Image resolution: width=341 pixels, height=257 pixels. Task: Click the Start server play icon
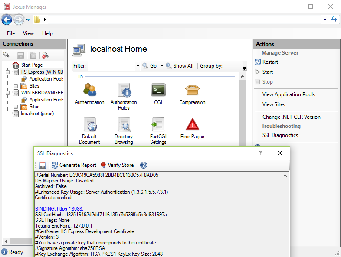(258, 72)
